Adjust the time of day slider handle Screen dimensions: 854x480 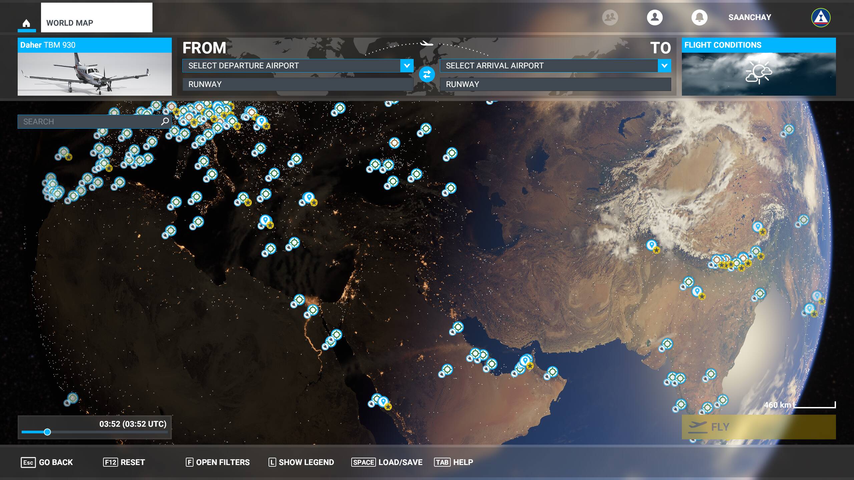[x=47, y=432]
